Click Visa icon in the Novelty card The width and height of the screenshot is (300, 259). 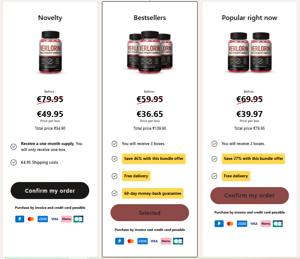[x=54, y=219]
